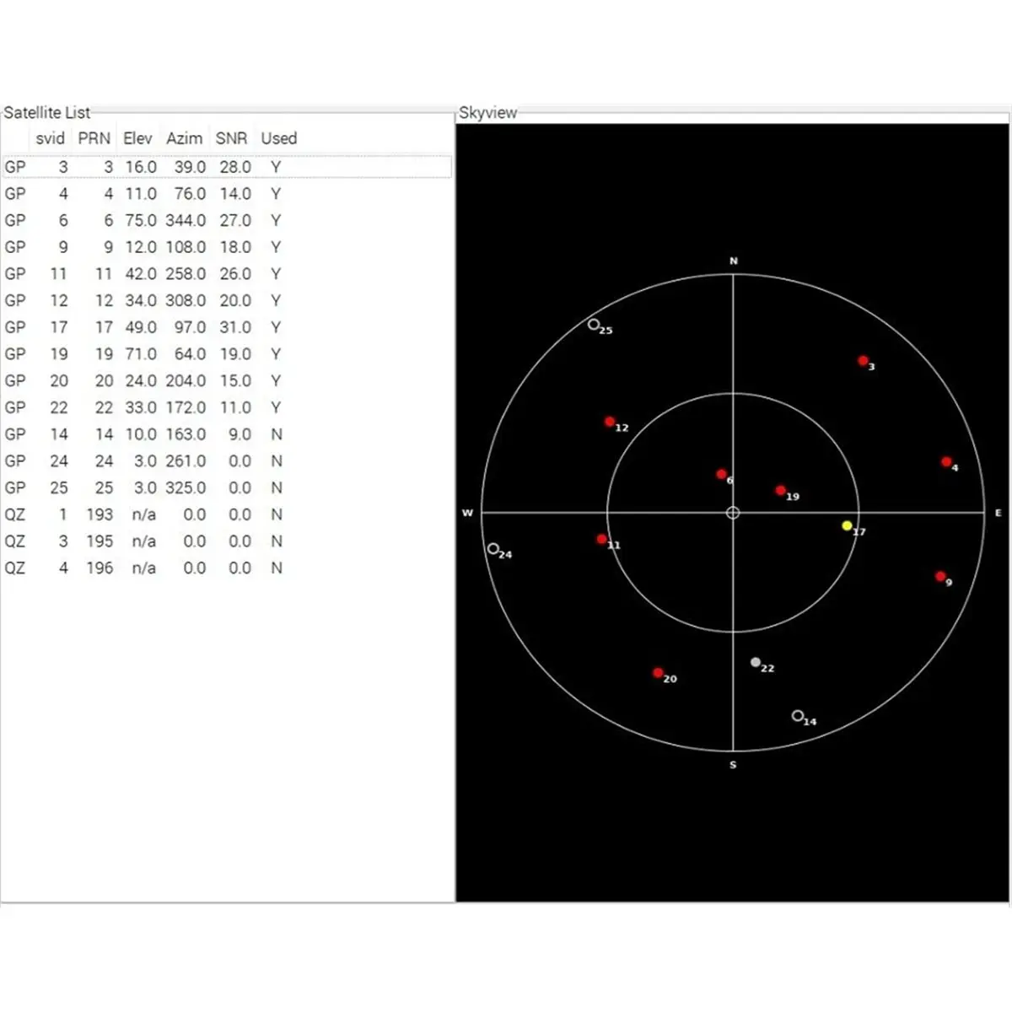
Task: Click satellite 9 red marker
Action: pos(940,577)
